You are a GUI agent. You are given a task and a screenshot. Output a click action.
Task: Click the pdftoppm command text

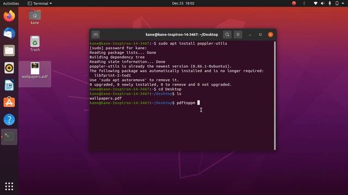[186, 103]
